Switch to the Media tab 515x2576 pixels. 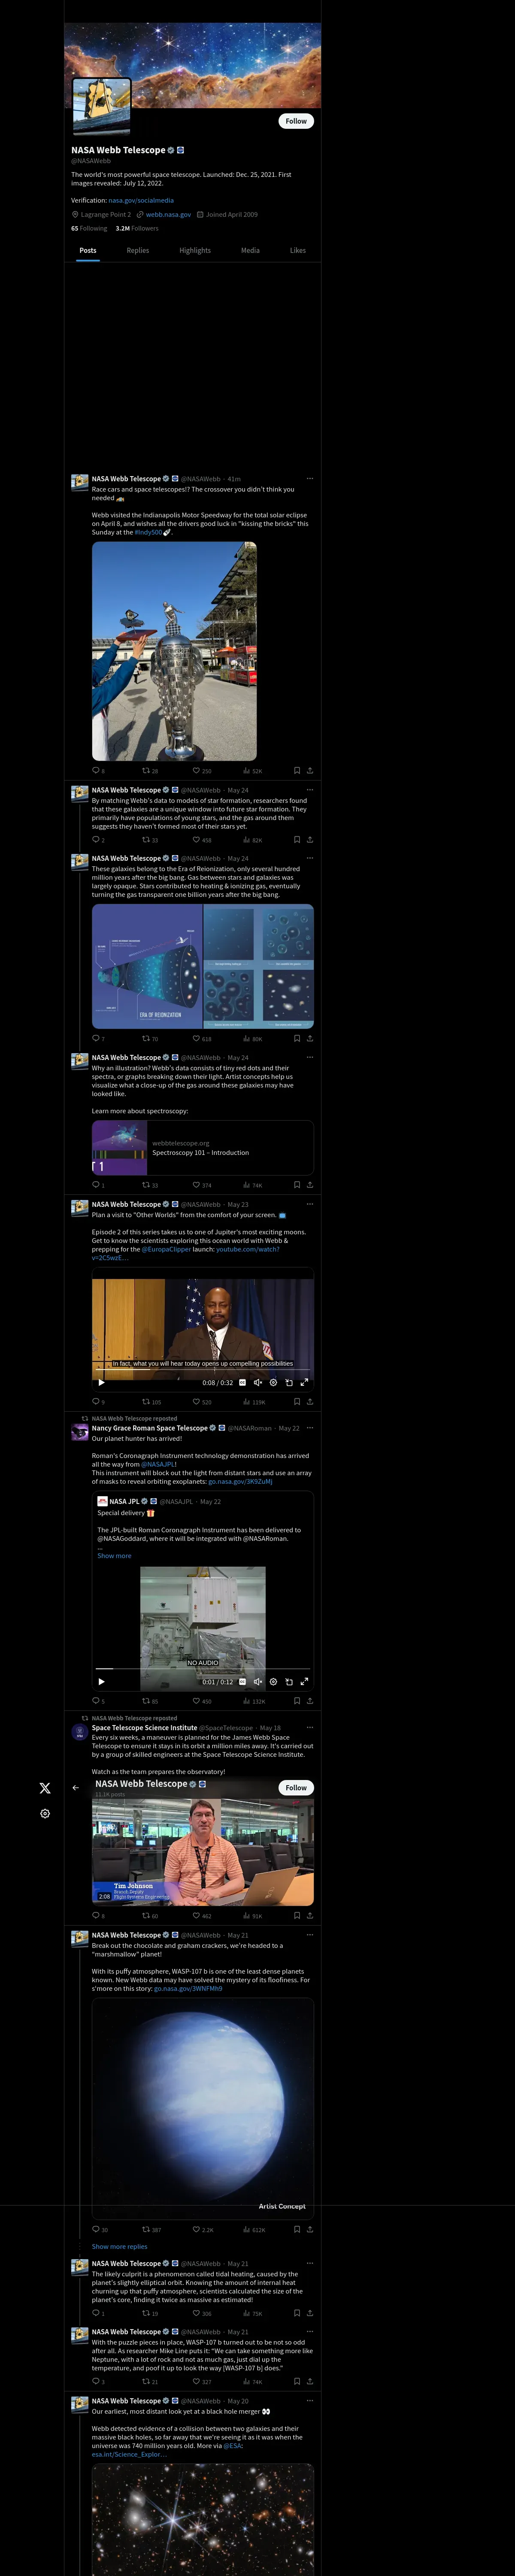click(250, 250)
